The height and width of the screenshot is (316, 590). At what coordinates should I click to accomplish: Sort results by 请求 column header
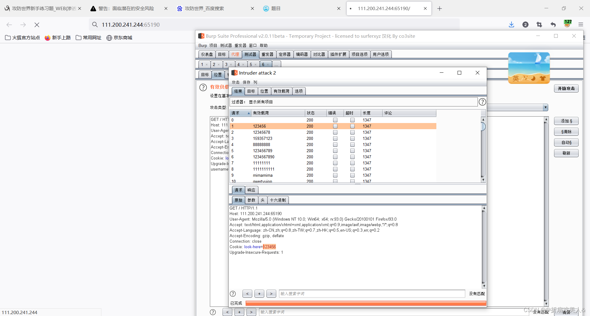coord(240,113)
